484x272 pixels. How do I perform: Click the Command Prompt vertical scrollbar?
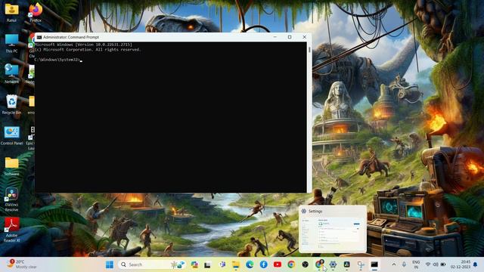(x=309, y=117)
